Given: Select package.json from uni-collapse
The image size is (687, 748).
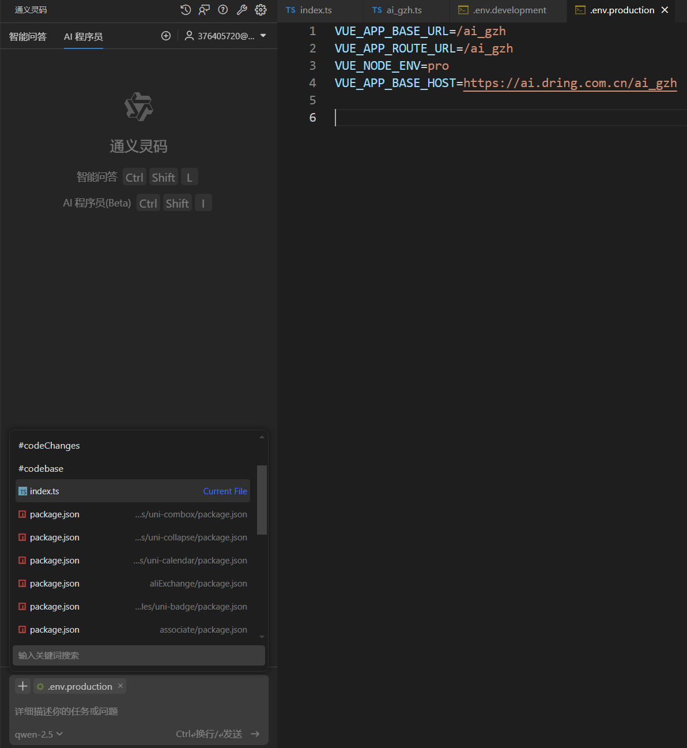Looking at the screenshot, I should tap(133, 537).
